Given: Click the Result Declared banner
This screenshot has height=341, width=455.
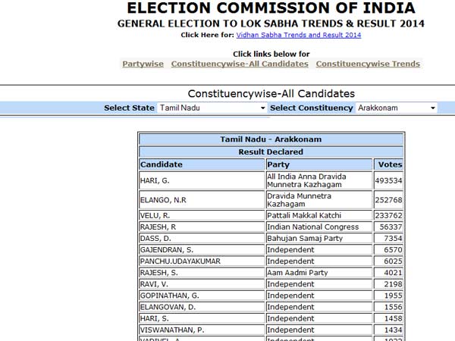Looking at the screenshot, I should click(x=271, y=152).
